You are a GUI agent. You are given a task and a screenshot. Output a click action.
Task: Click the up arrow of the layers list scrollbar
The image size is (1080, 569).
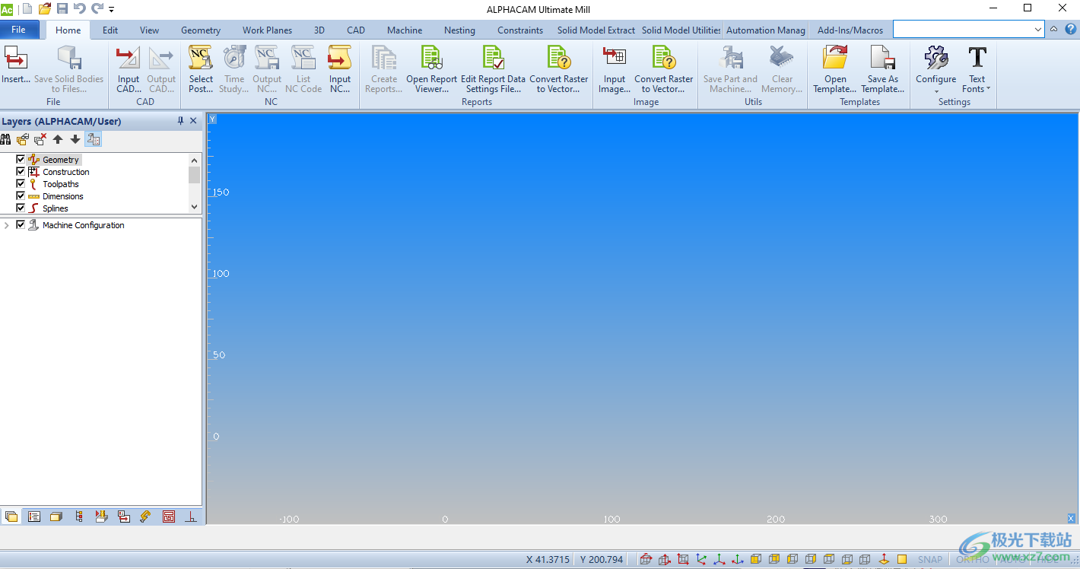coord(195,160)
